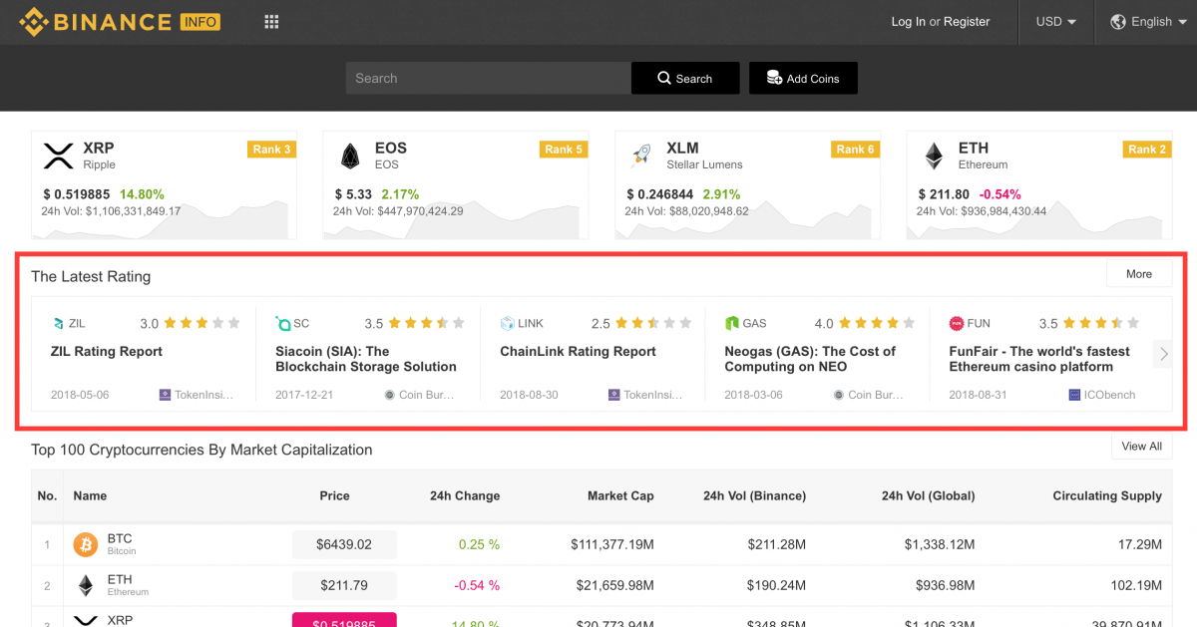This screenshot has width=1197, height=627.
Task: Expand ratings carousel with right arrow
Action: (1163, 354)
